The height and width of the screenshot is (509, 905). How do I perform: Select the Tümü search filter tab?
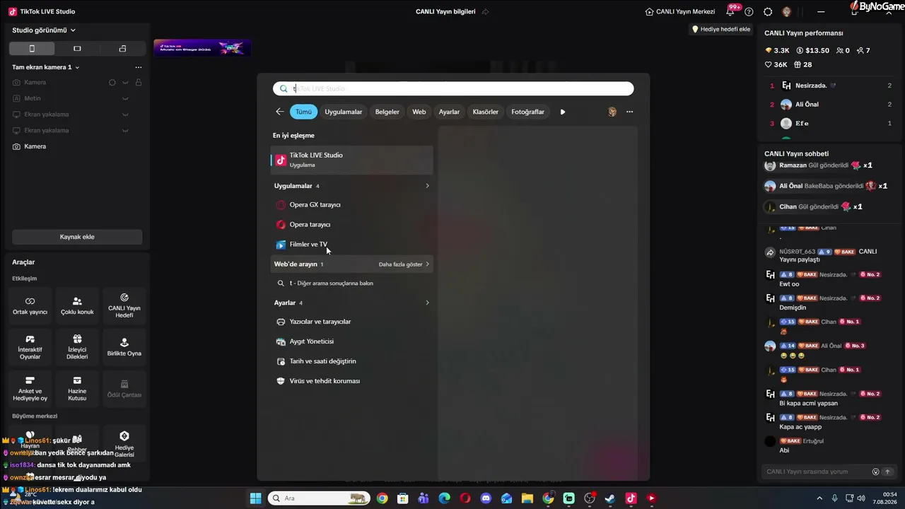coord(303,112)
